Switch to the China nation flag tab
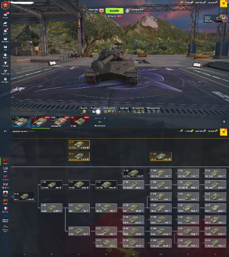 [5, 202]
